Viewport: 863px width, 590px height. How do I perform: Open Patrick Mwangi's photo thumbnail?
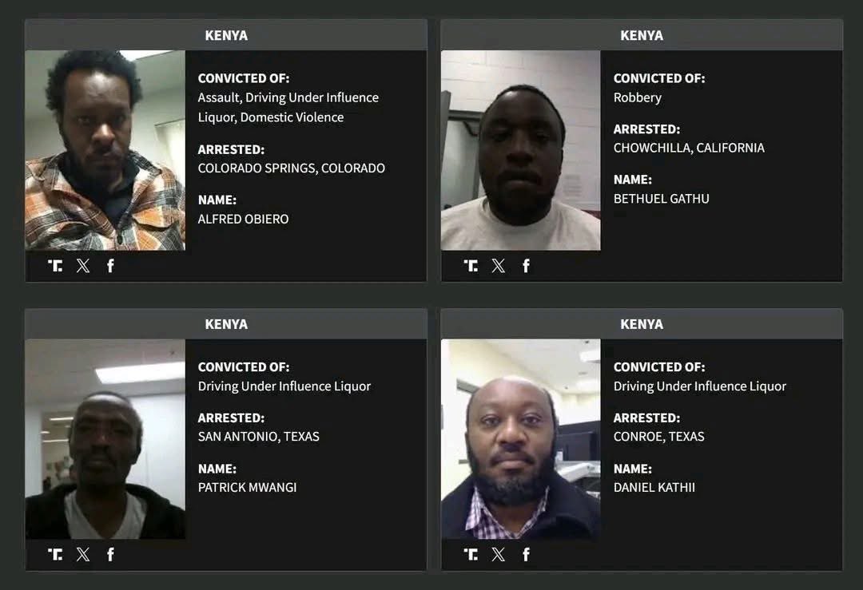pos(105,439)
